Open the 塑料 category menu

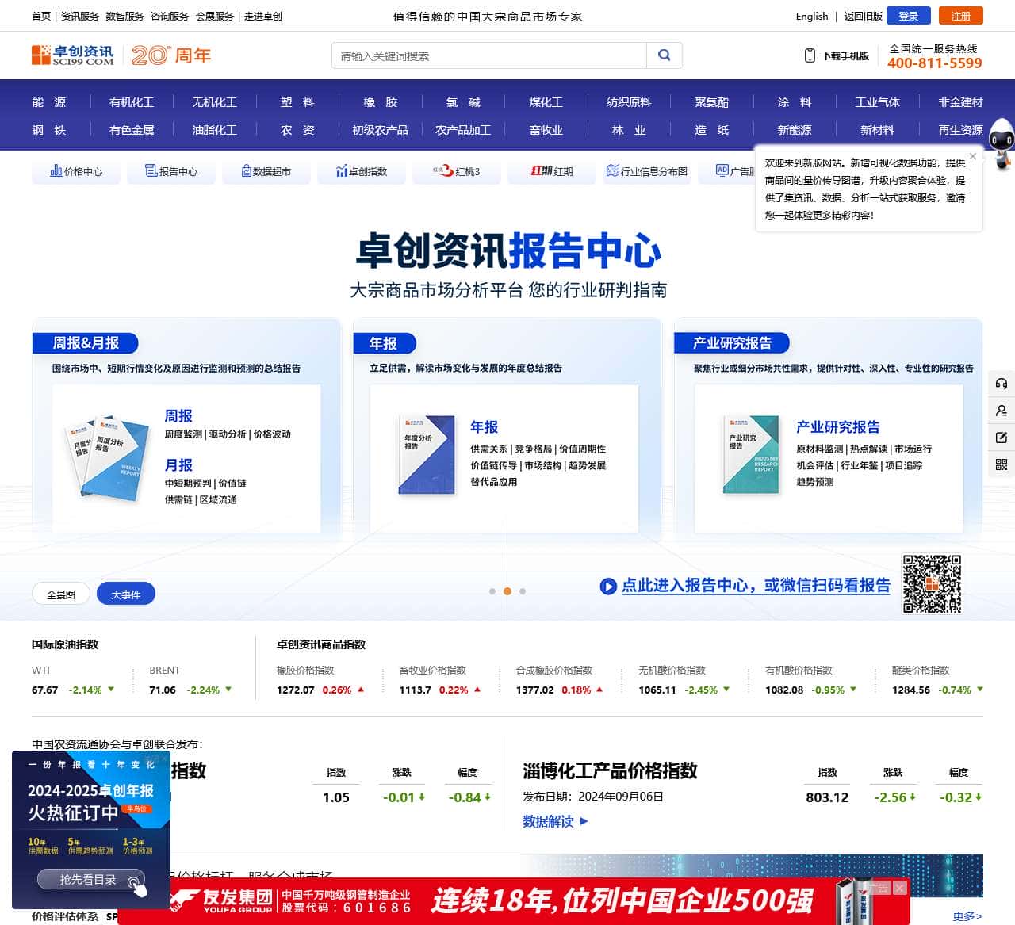click(297, 102)
